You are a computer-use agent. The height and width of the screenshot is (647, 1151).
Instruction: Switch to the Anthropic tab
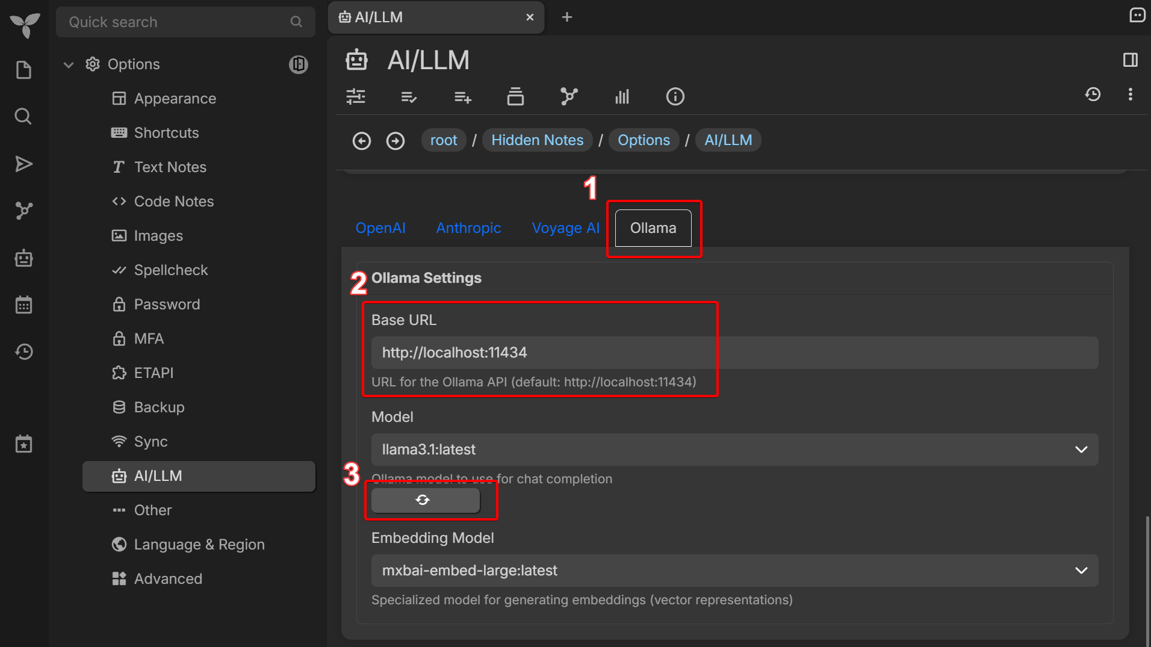468,228
